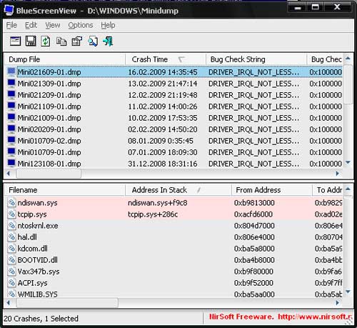Click from address 0xba5a8000

(x=254, y=249)
